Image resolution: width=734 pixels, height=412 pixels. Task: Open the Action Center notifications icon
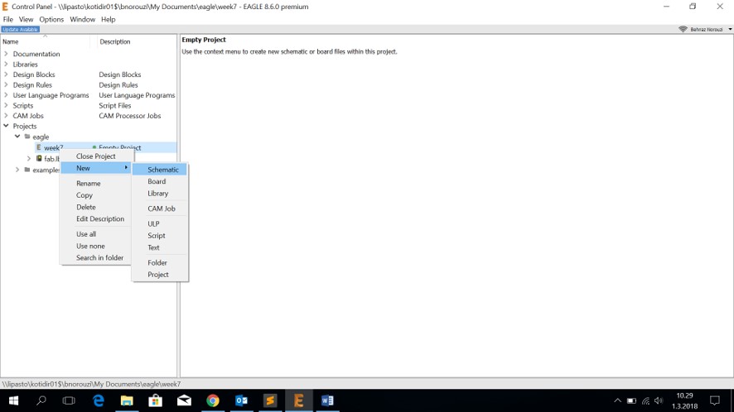click(715, 400)
